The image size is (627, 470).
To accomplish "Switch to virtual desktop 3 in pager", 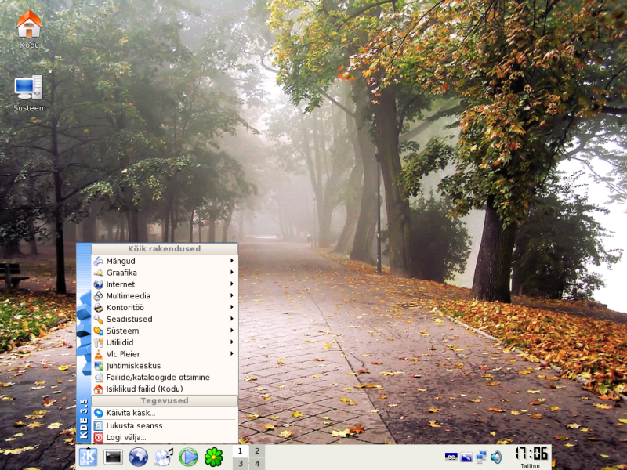I will pos(241,464).
